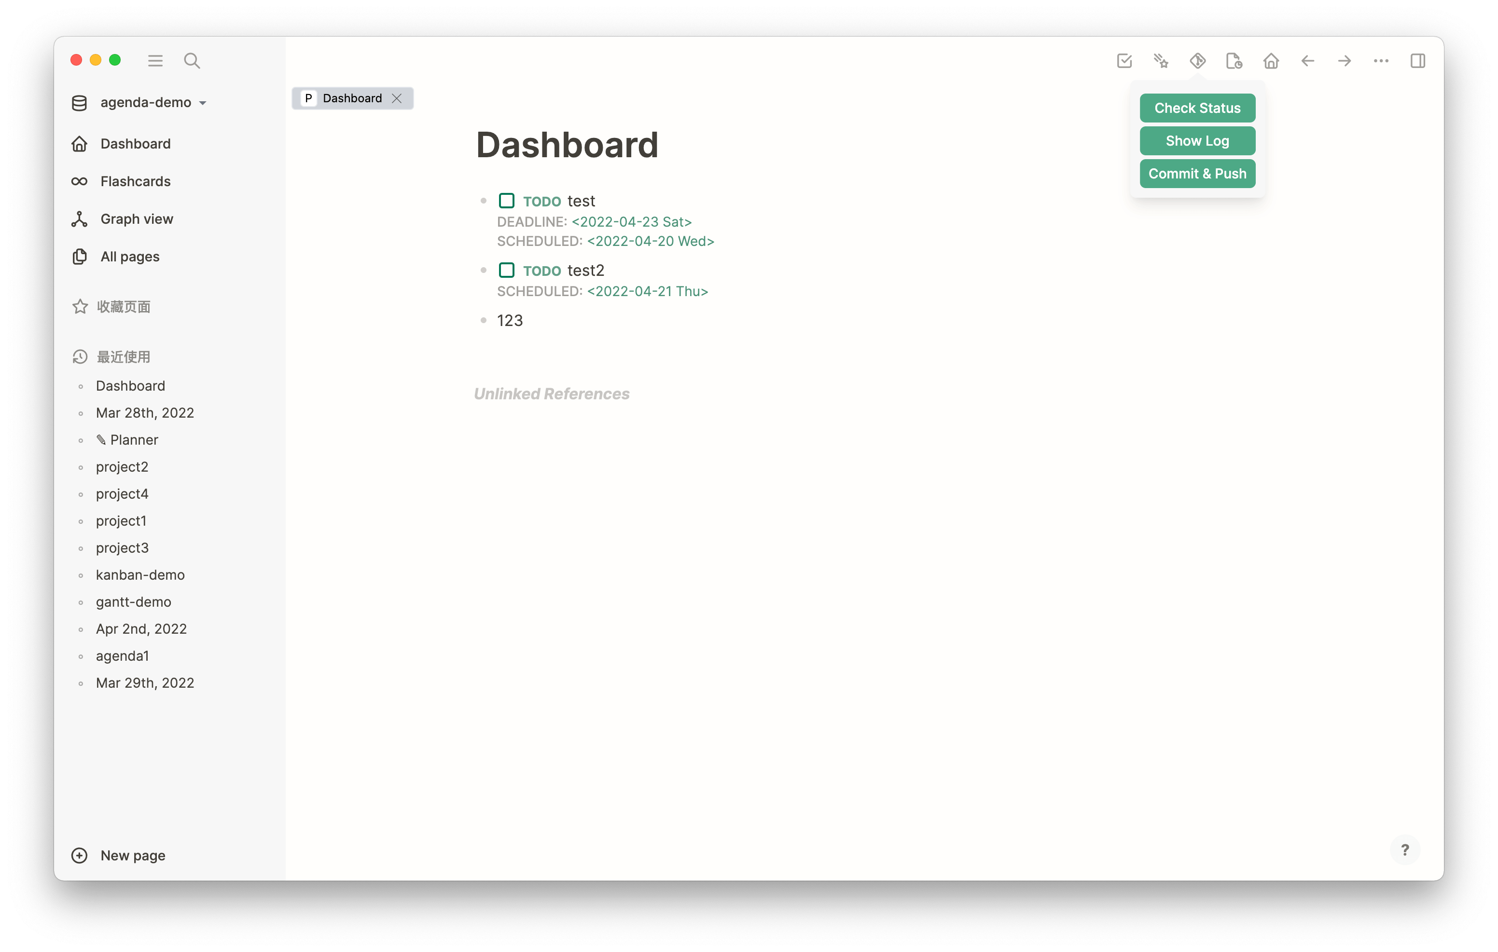Click the template/diamond icon in toolbar
This screenshot has height=952, width=1498.
(x=1198, y=60)
